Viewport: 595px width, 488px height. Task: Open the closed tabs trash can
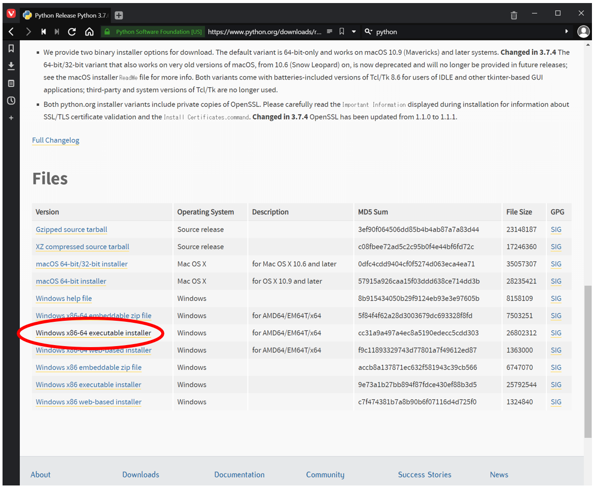tap(514, 15)
